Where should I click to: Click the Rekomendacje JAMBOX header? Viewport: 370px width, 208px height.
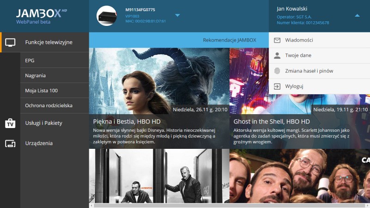(229, 40)
